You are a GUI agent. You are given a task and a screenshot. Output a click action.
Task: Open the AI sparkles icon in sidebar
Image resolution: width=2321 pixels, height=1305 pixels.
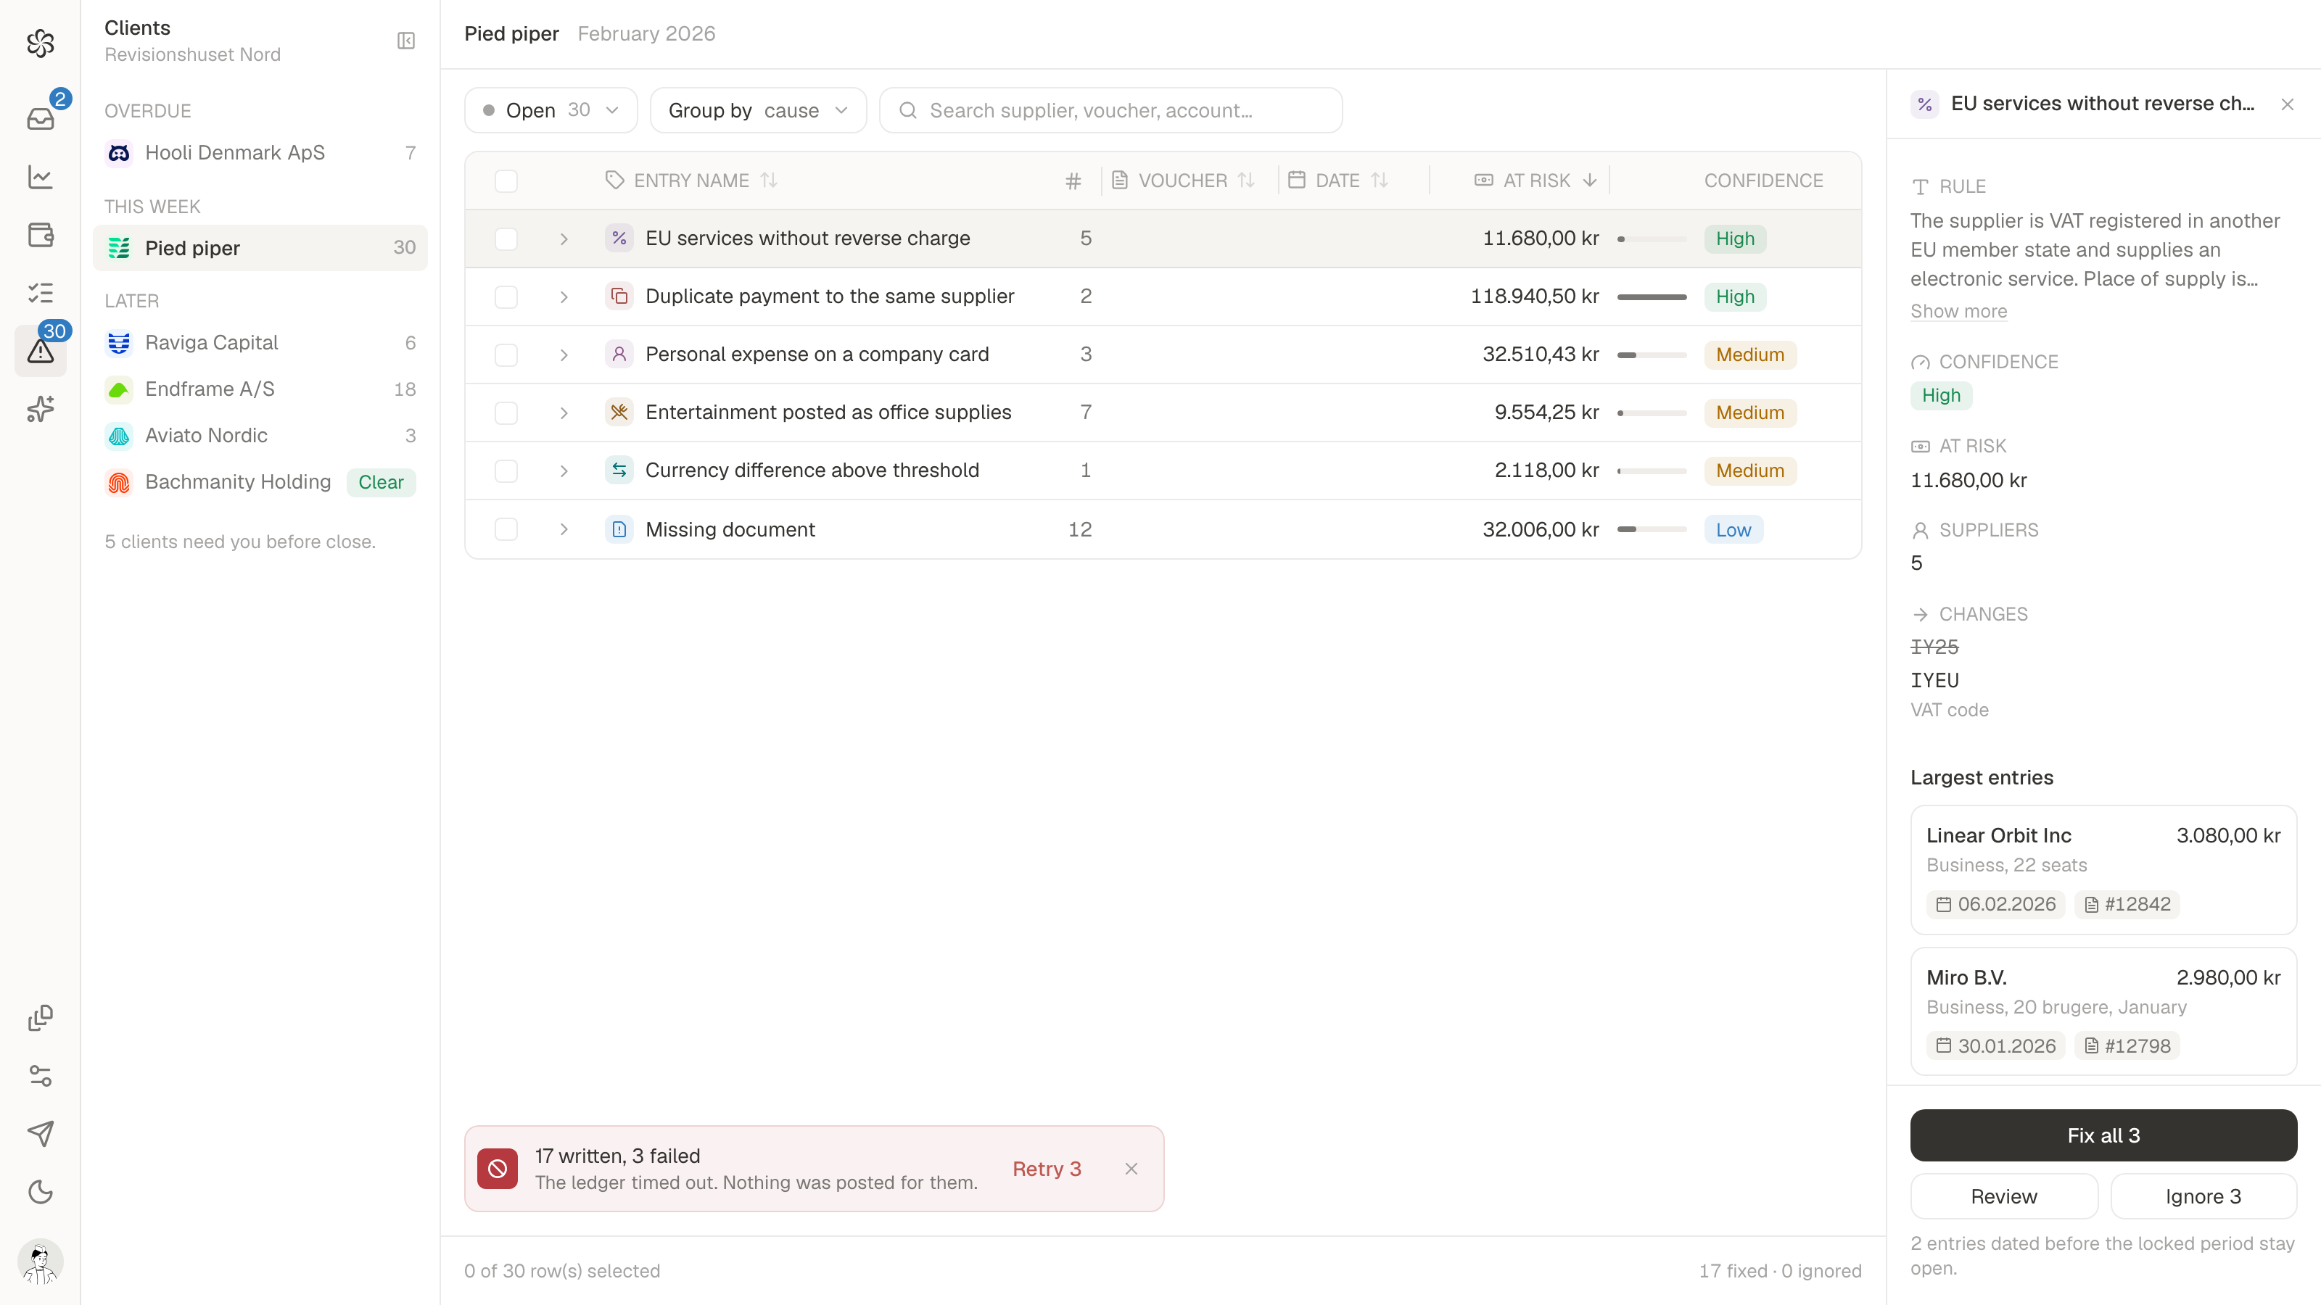(x=41, y=409)
